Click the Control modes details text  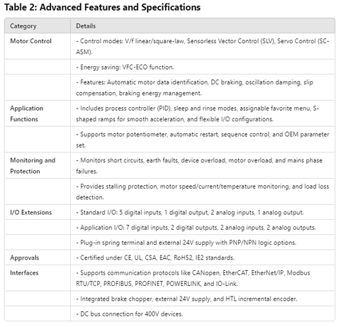click(203, 46)
